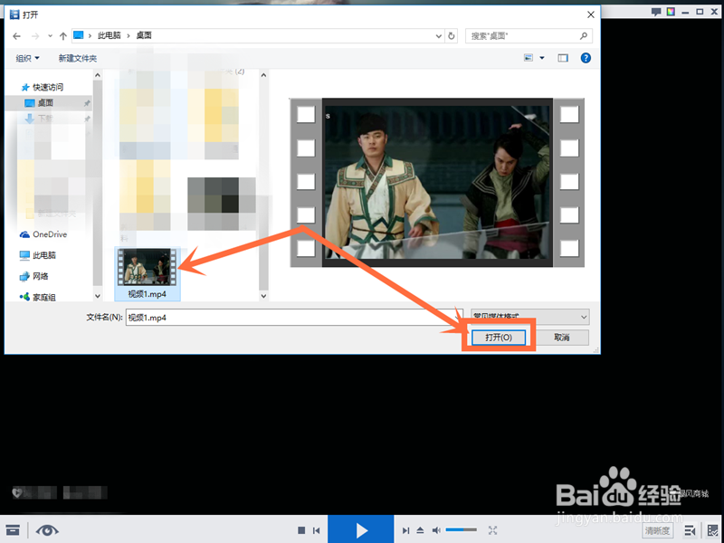This screenshot has height=543, width=724.
Task: Click the computer icon in the address bar
Action: (79, 35)
